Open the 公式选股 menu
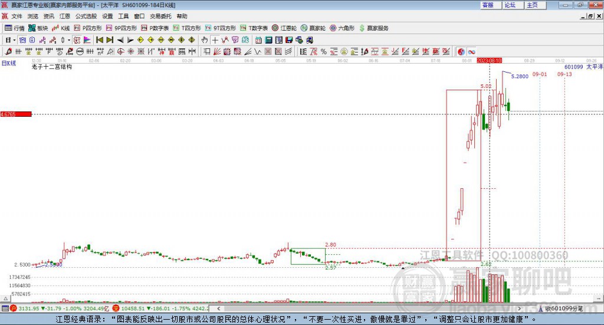Image resolution: width=604 pixels, height=325 pixels. click(86, 16)
